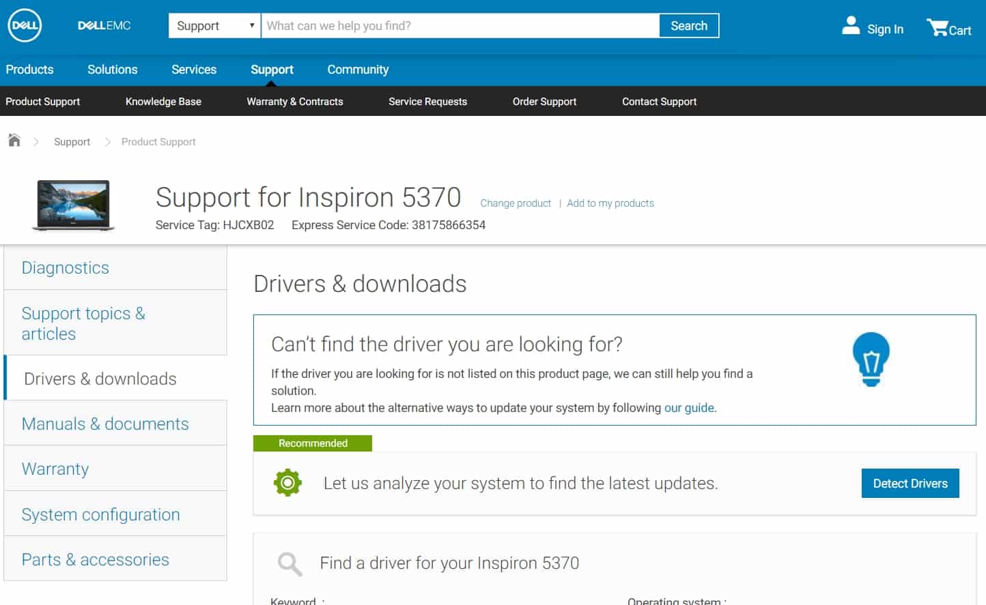Open the shopping Cart icon
Viewport: 986px width, 605px height.
click(x=937, y=27)
